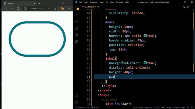
Task: Open the browser profile avatar
Action: (x=62, y=8)
